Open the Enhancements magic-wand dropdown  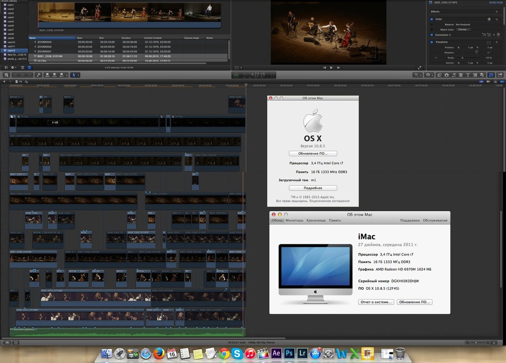coord(420,75)
